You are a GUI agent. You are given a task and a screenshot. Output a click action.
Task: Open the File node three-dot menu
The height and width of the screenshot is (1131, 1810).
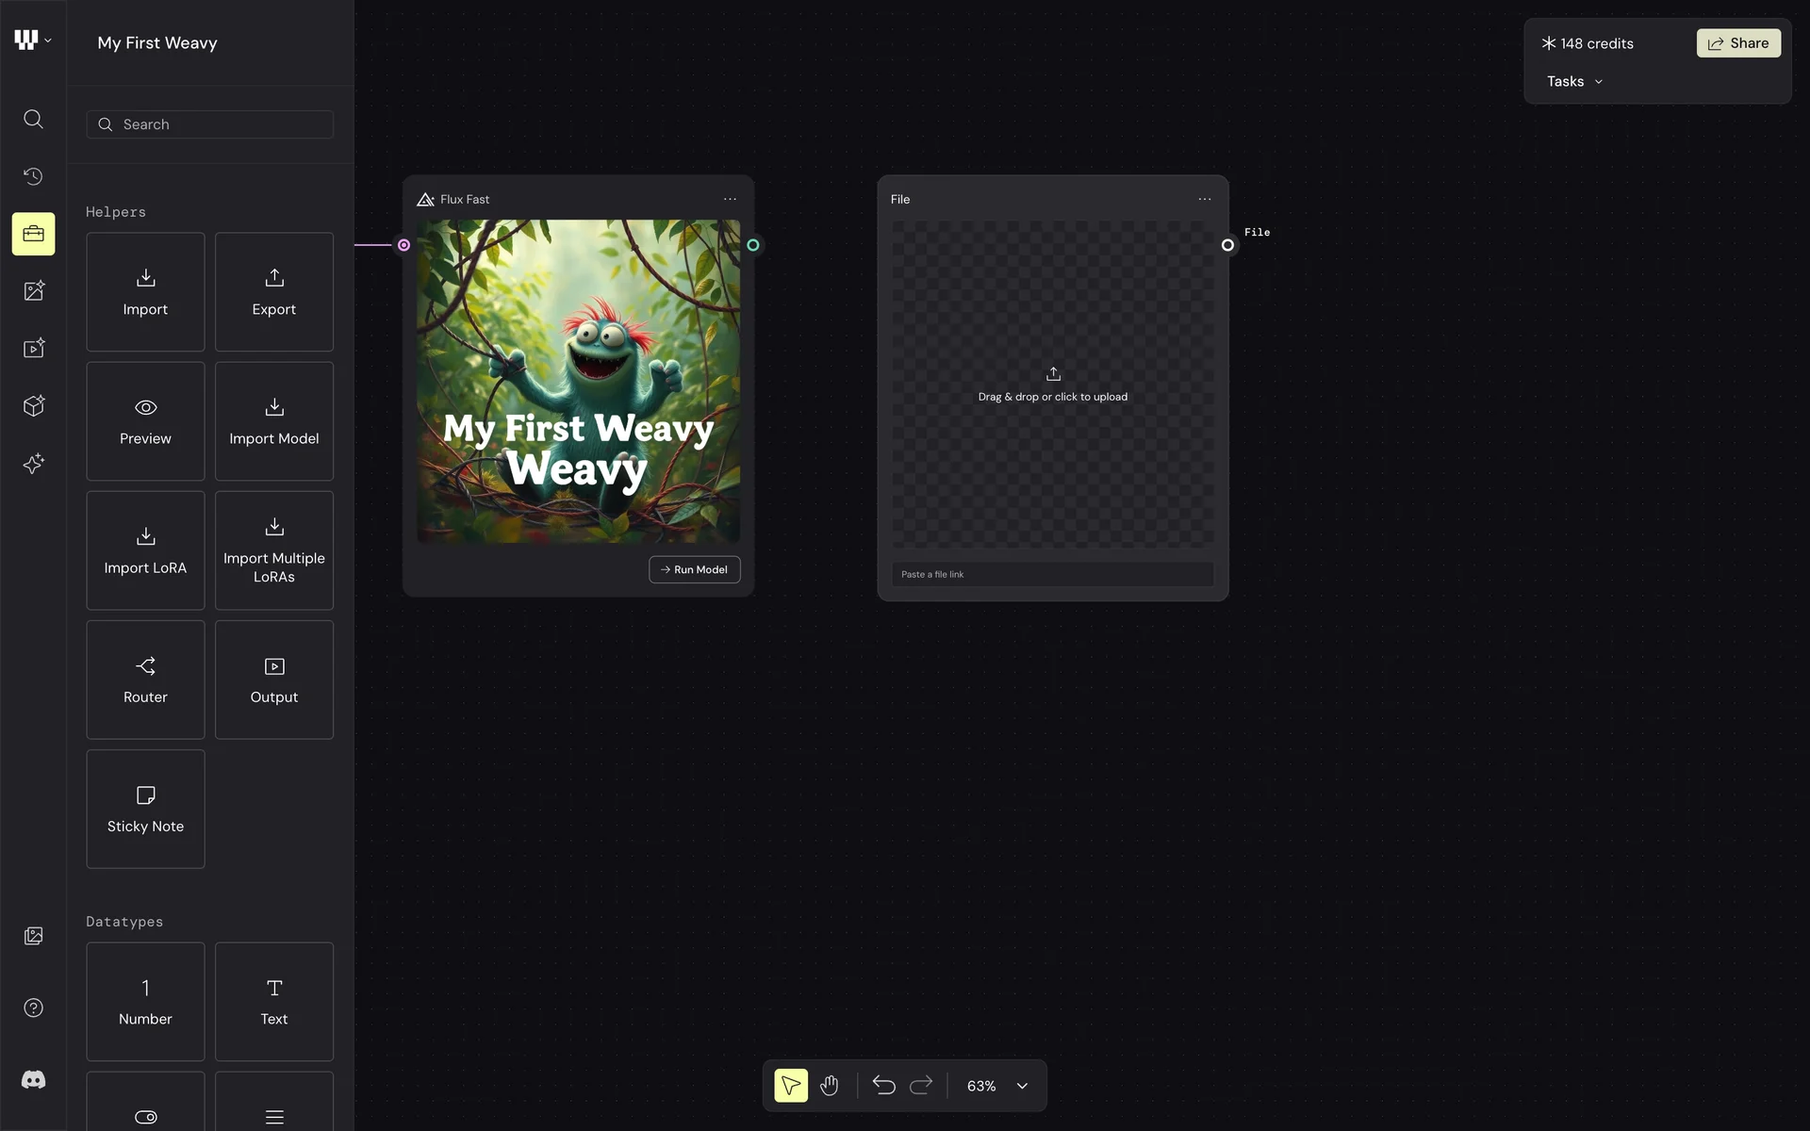coord(1204,199)
